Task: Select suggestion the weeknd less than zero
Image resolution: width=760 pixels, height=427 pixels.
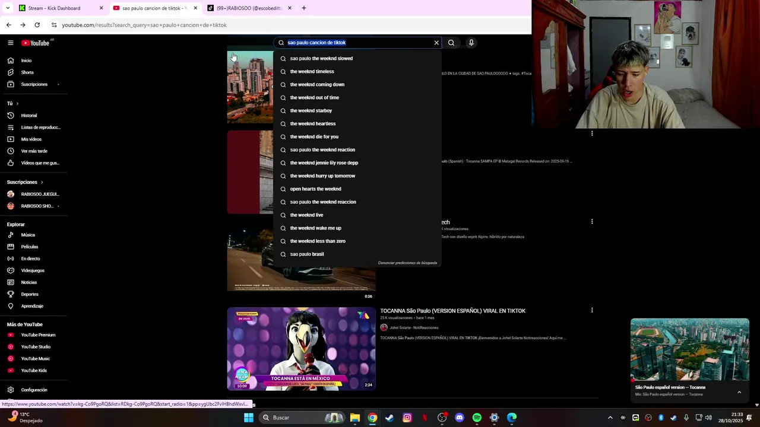Action: [357, 241]
